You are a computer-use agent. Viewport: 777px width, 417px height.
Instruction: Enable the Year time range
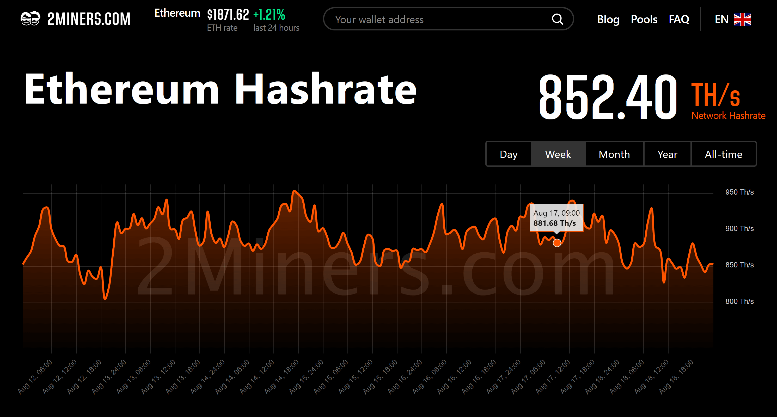coord(667,154)
